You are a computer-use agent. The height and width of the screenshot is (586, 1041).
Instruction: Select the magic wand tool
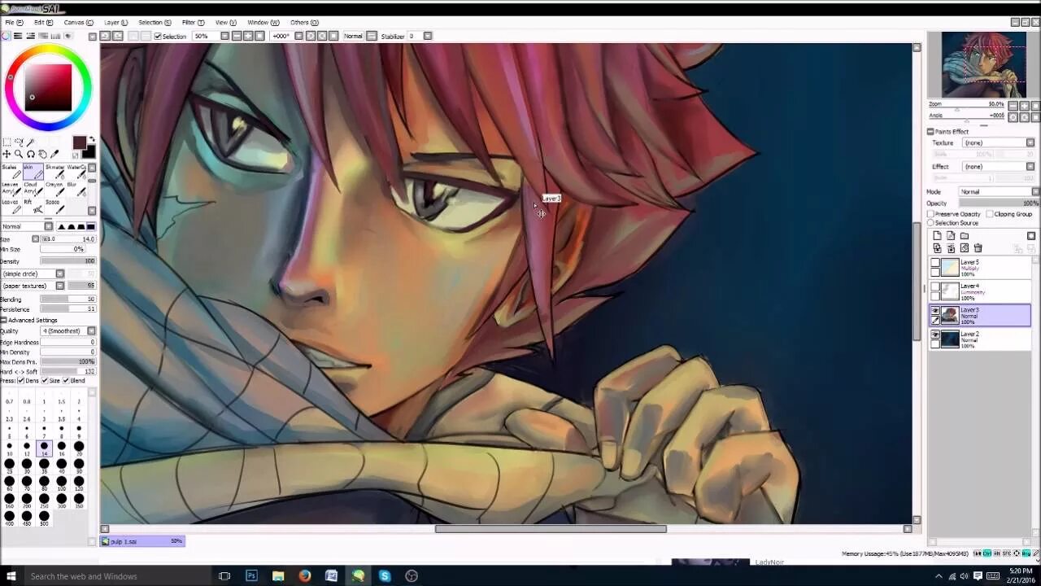pos(30,142)
